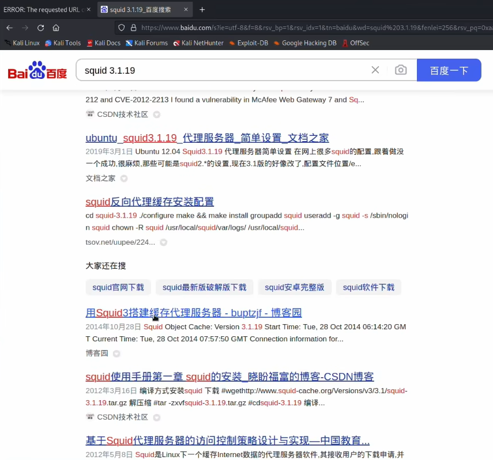Expand dropdown next to top CSDN技术社区 source

[x=157, y=115]
